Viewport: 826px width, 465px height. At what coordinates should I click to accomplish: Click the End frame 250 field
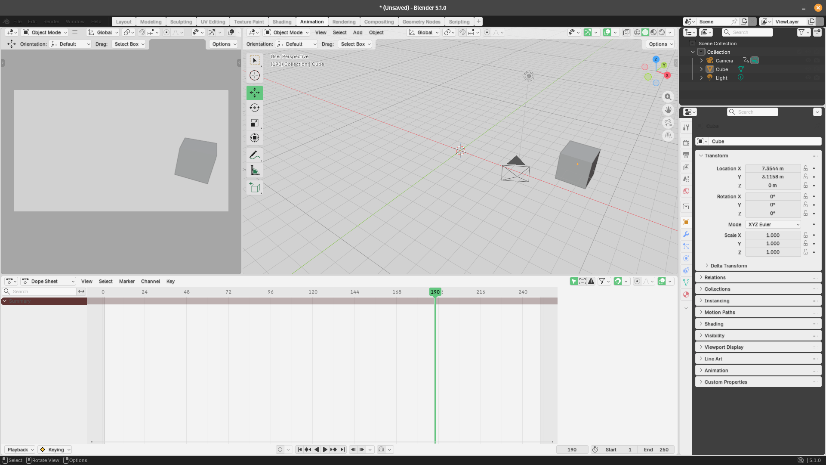pyautogui.click(x=656, y=449)
